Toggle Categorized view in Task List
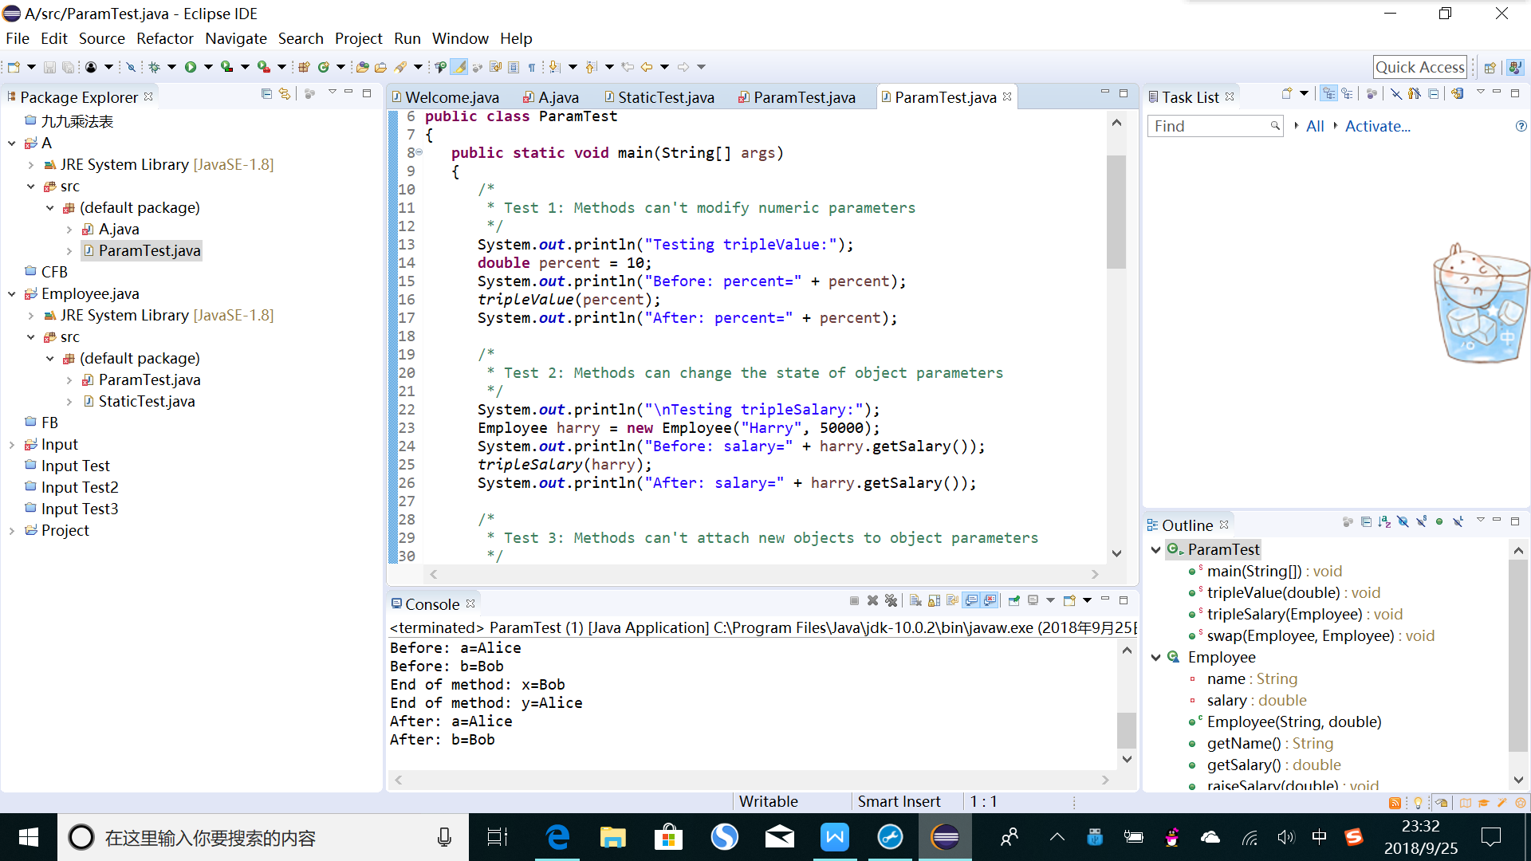The image size is (1531, 861). [x=1328, y=93]
